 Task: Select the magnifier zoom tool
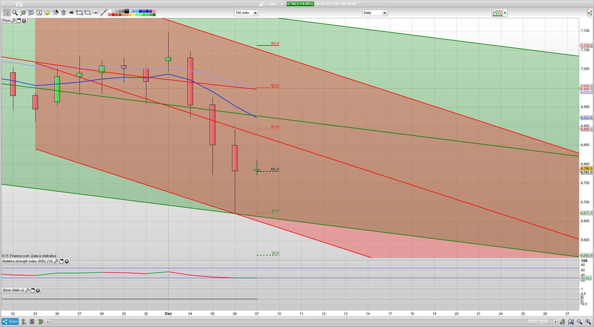tap(15, 13)
